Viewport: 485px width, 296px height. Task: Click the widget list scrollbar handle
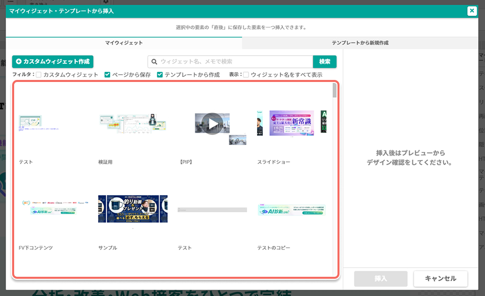coord(334,91)
